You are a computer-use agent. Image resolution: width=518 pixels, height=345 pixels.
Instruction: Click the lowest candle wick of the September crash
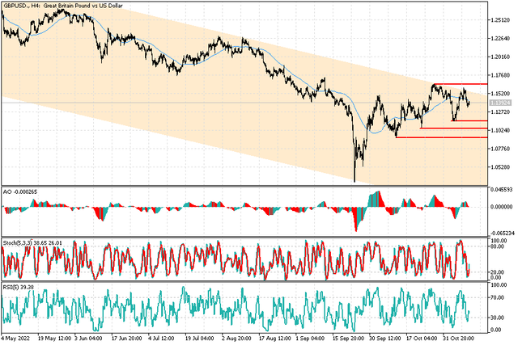coord(355,179)
